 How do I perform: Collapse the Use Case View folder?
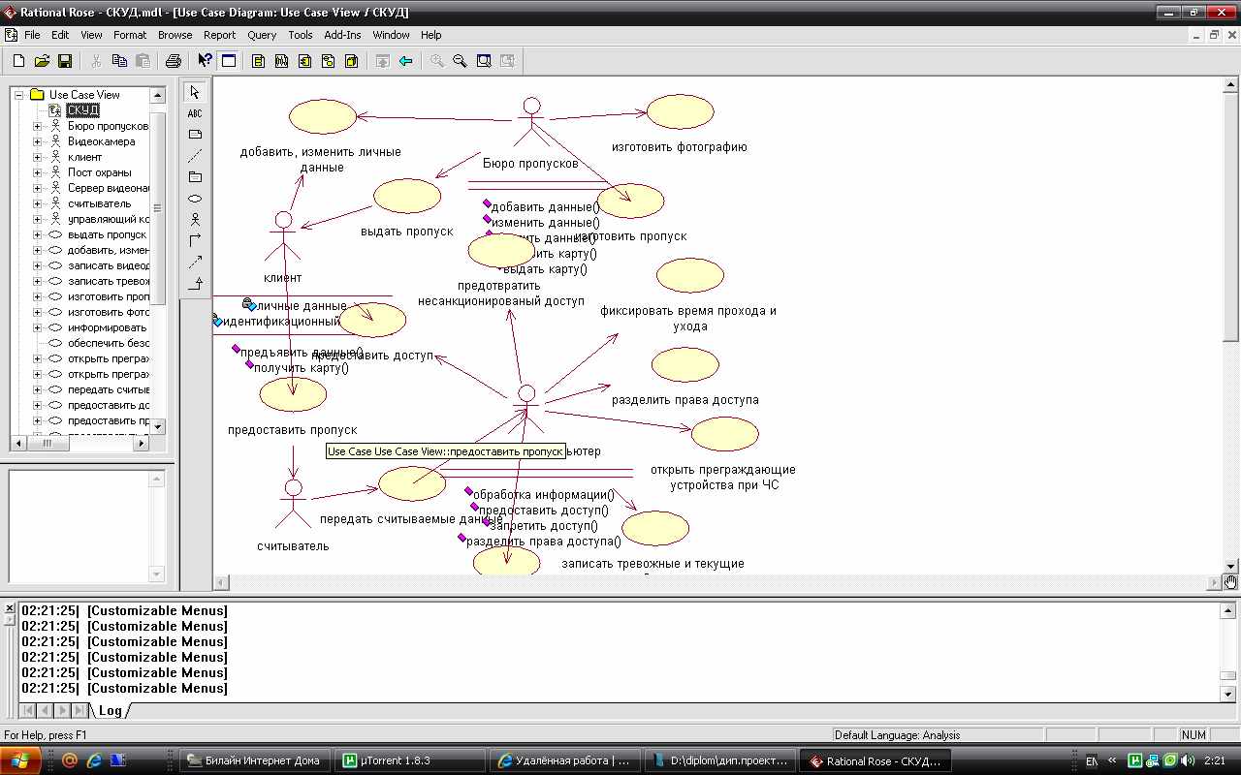[x=18, y=95]
